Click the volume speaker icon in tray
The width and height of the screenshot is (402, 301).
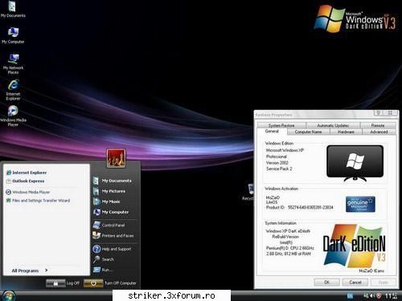[x=371, y=295]
